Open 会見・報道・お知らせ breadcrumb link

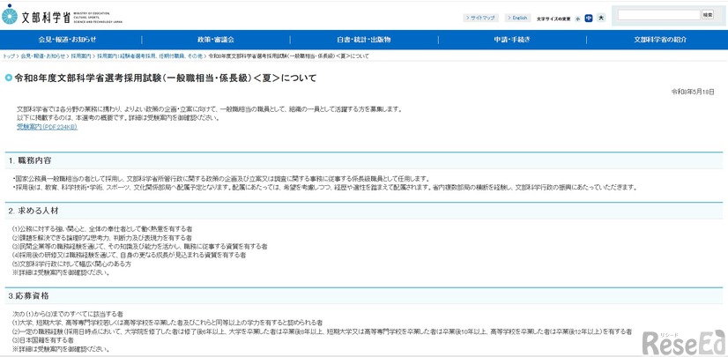[x=43, y=56]
